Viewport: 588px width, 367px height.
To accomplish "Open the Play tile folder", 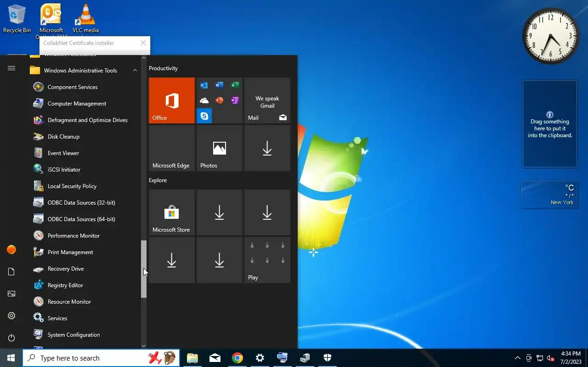I will 267,260.
